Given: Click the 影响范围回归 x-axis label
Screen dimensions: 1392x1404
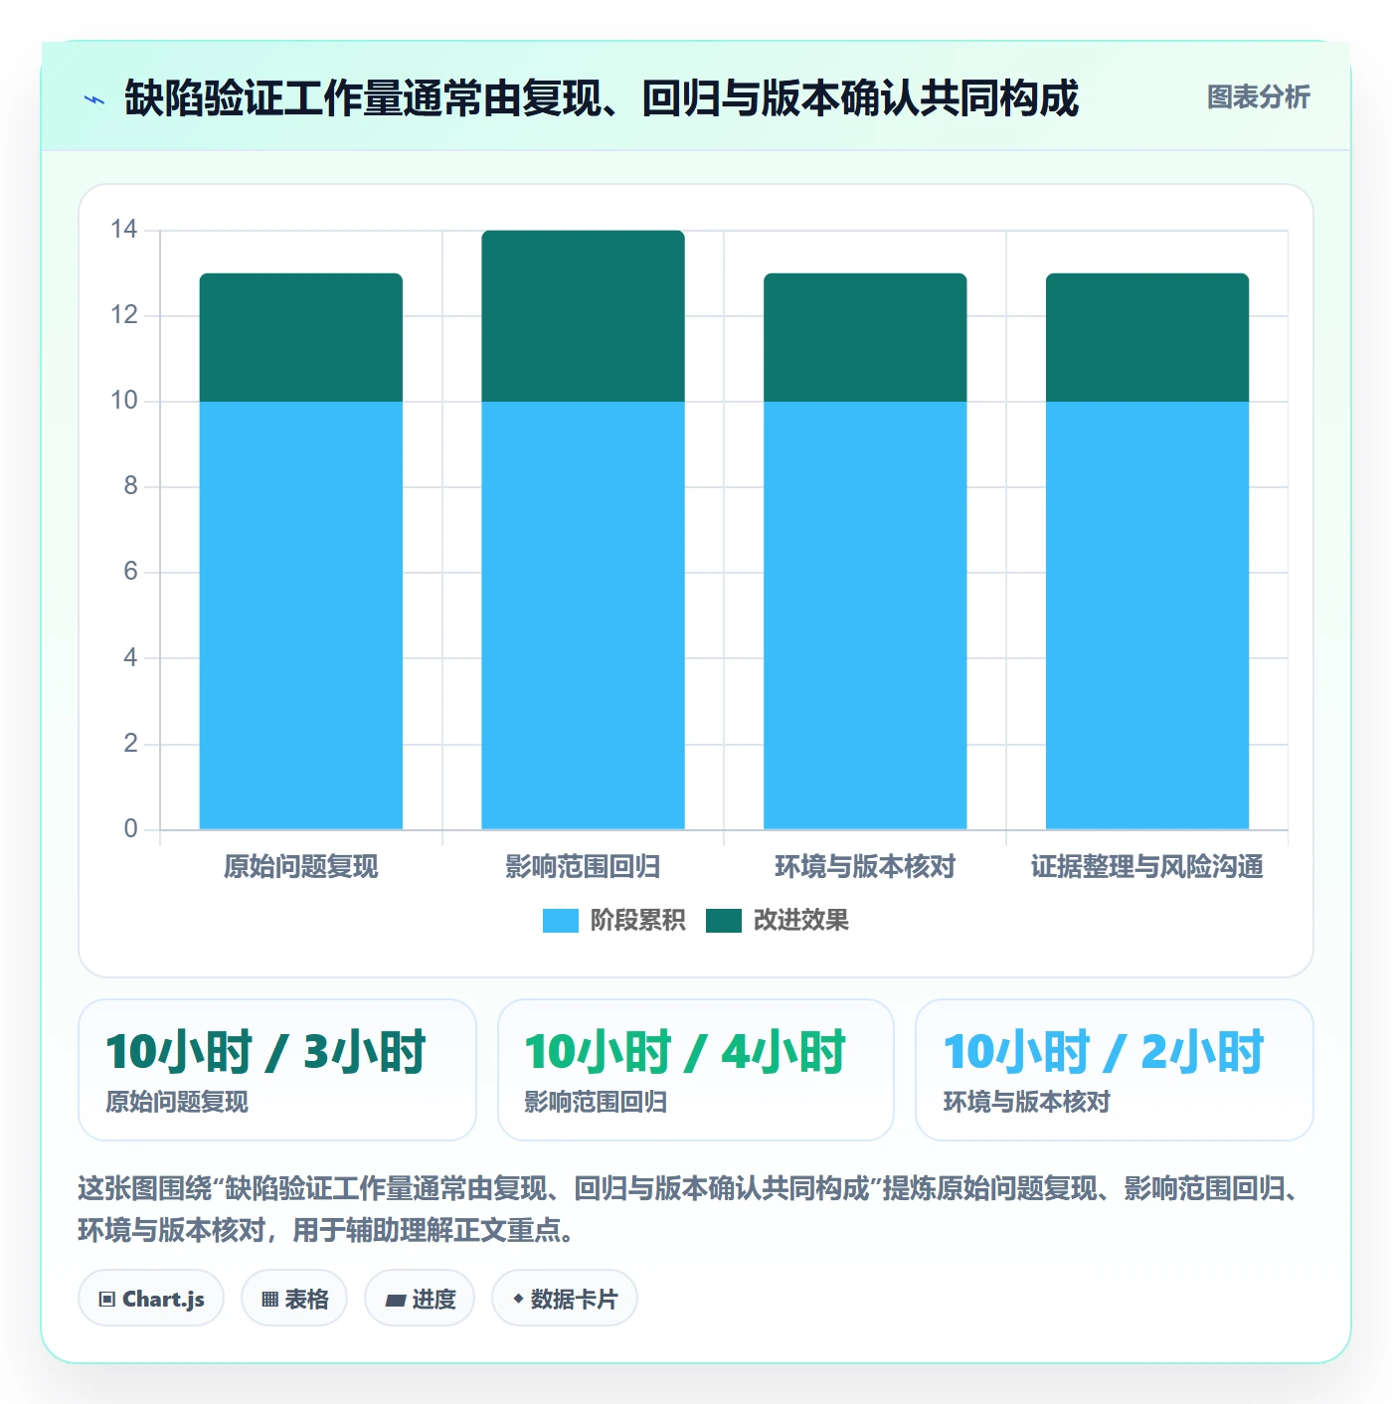Looking at the screenshot, I should (x=584, y=867).
